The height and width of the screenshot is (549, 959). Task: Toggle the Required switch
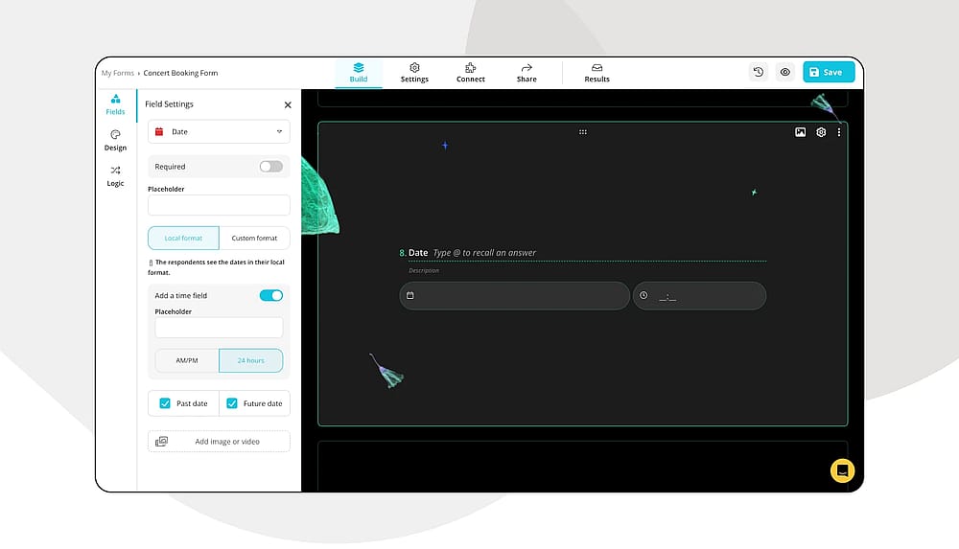[270, 167]
